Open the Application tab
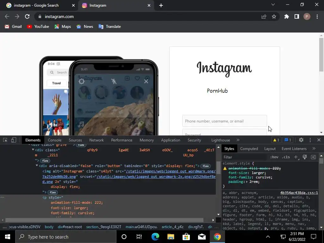The width and height of the screenshot is (324, 243). coord(171,140)
